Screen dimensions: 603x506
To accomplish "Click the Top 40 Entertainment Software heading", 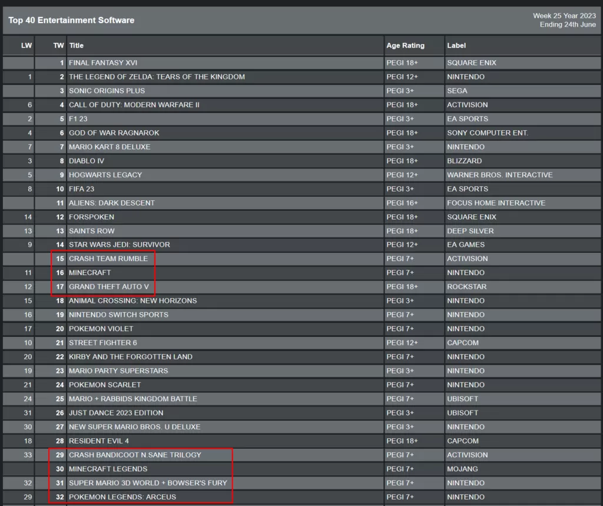I will pyautogui.click(x=71, y=20).
